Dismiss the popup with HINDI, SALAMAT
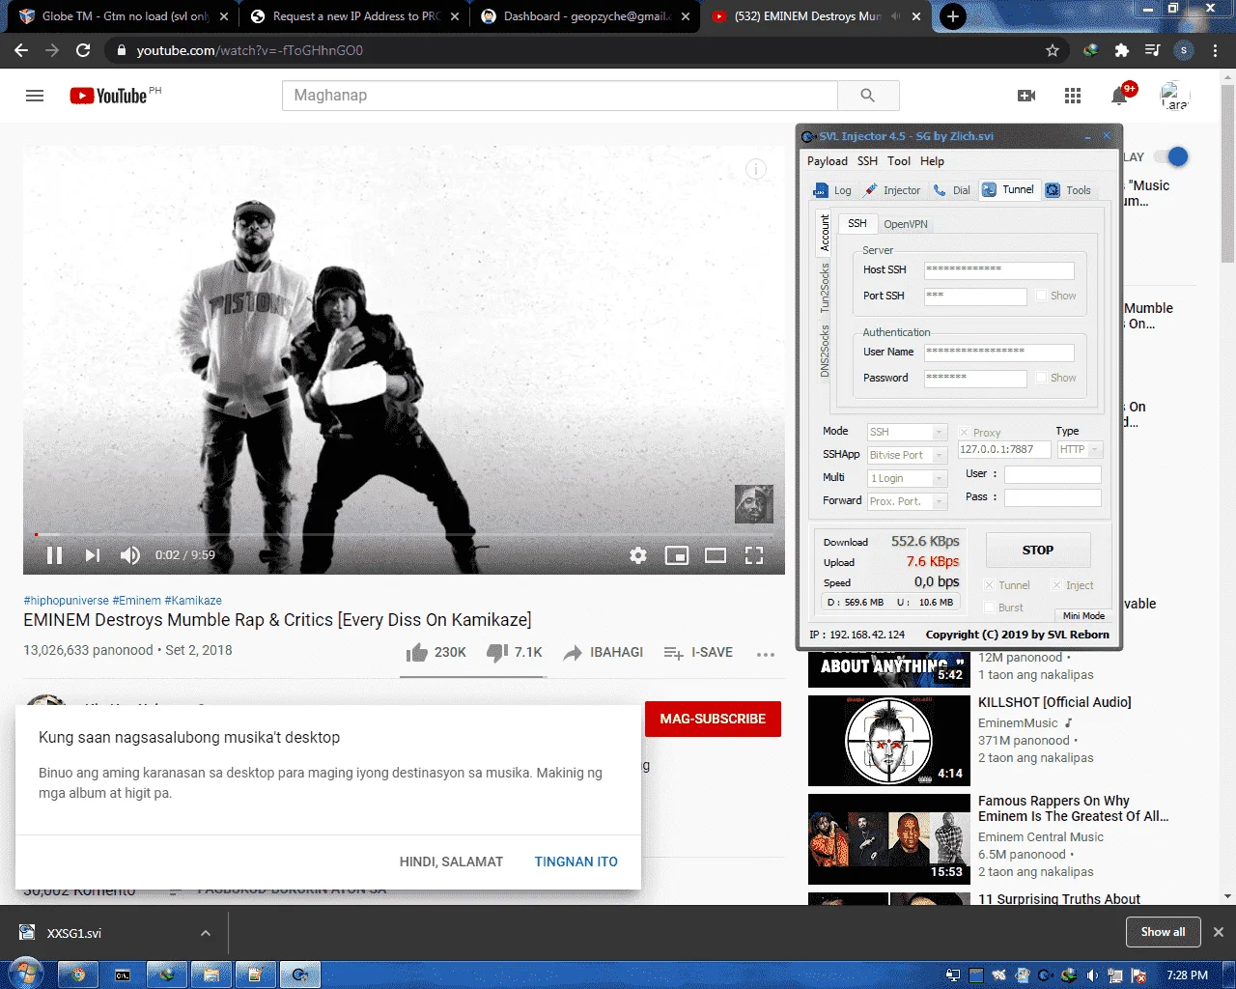The height and width of the screenshot is (989, 1236). point(451,862)
